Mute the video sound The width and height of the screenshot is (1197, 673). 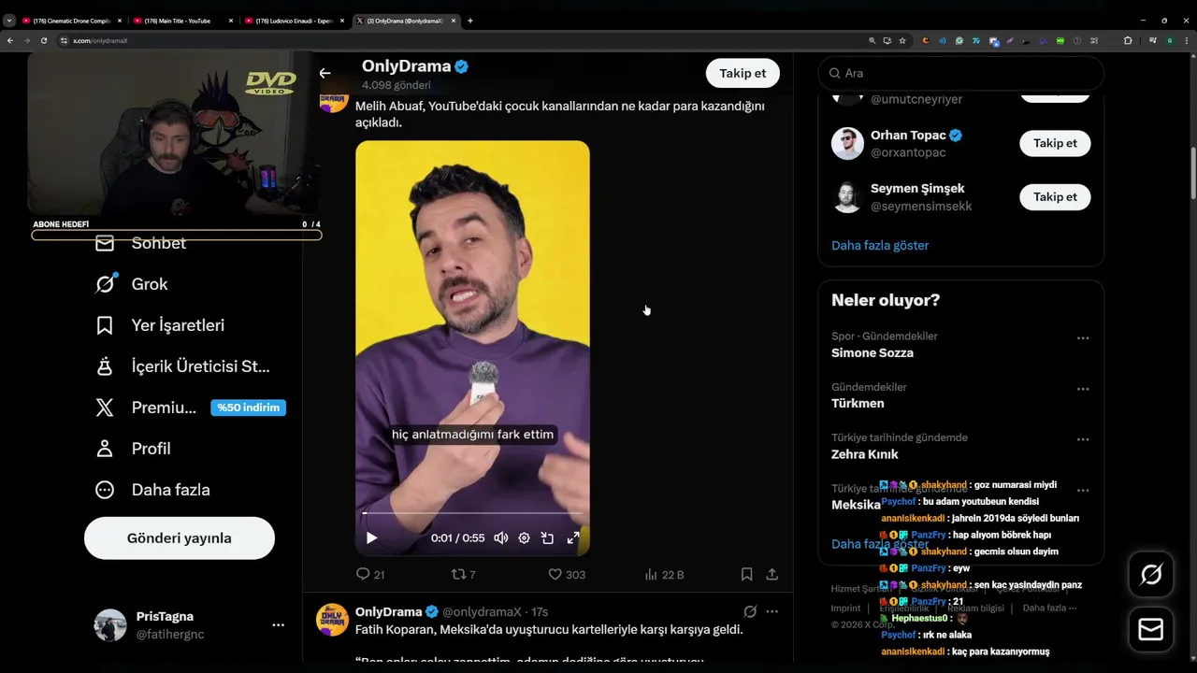click(x=500, y=537)
